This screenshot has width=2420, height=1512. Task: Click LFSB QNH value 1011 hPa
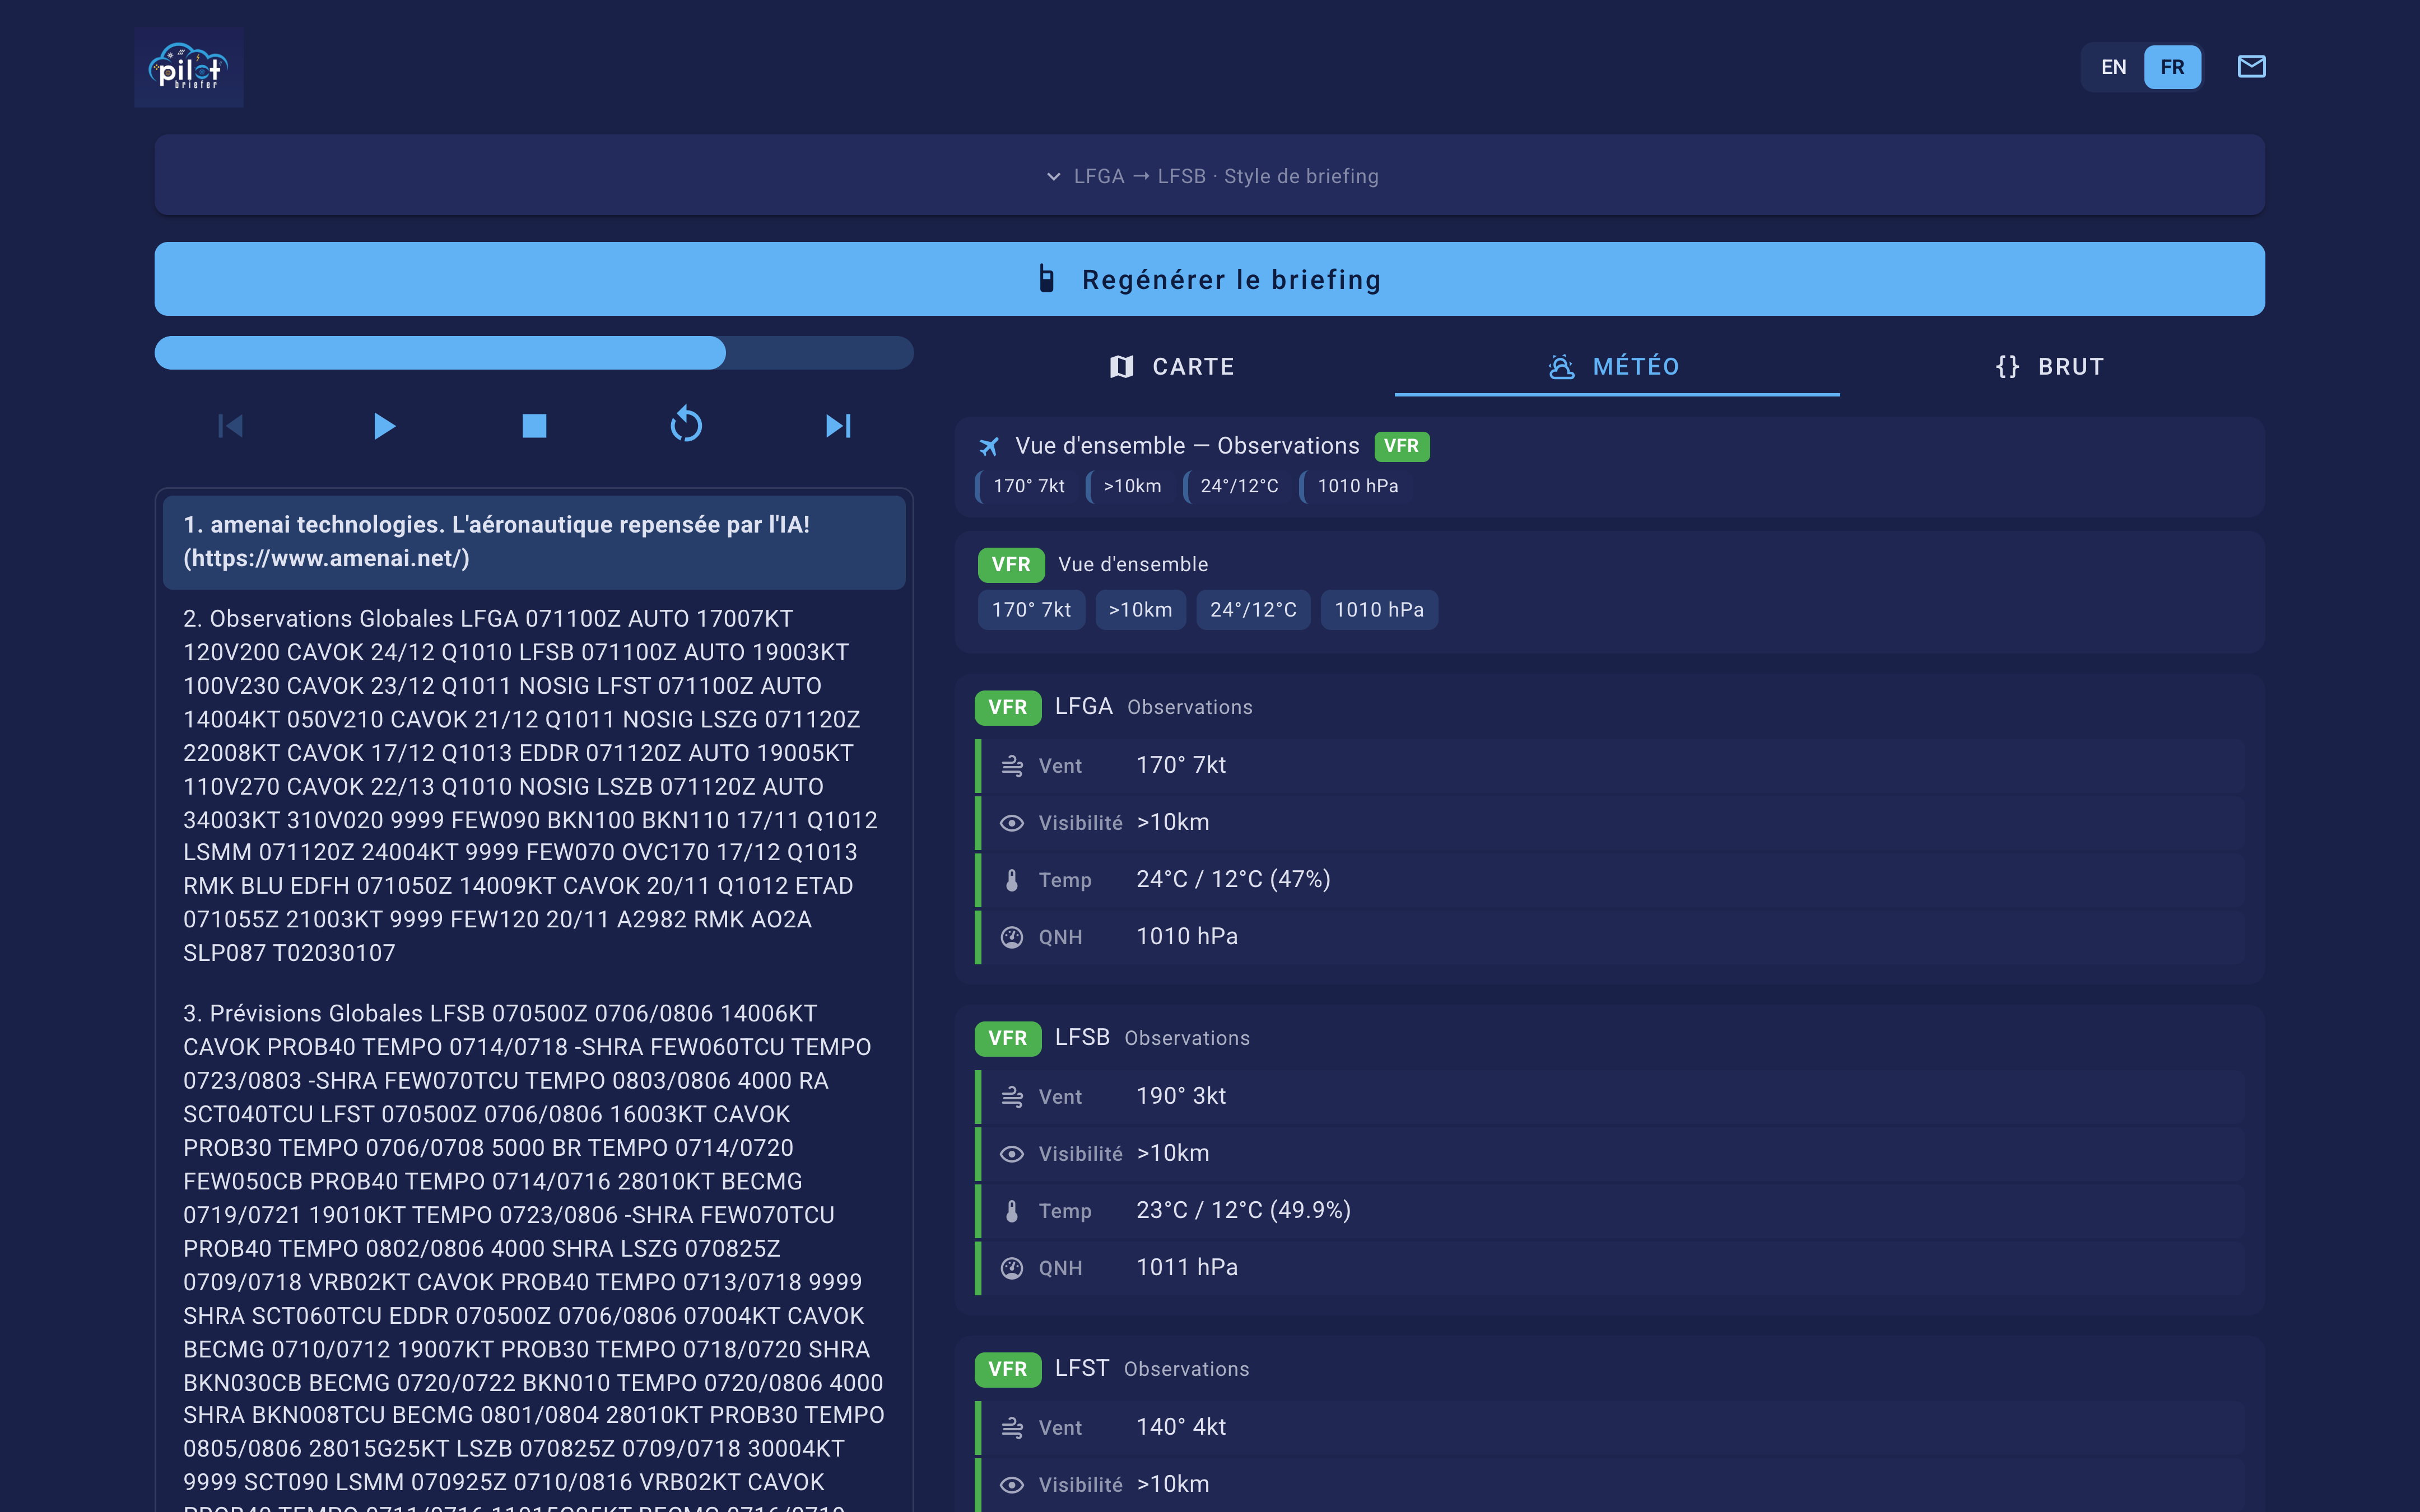pyautogui.click(x=1187, y=1268)
